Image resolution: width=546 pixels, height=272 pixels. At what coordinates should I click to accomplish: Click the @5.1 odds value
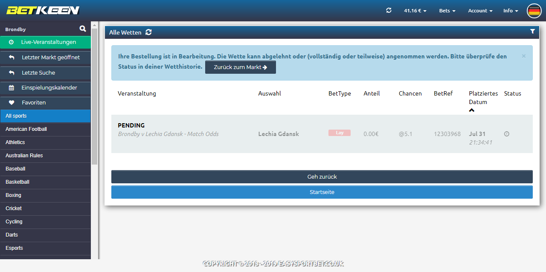pos(406,134)
